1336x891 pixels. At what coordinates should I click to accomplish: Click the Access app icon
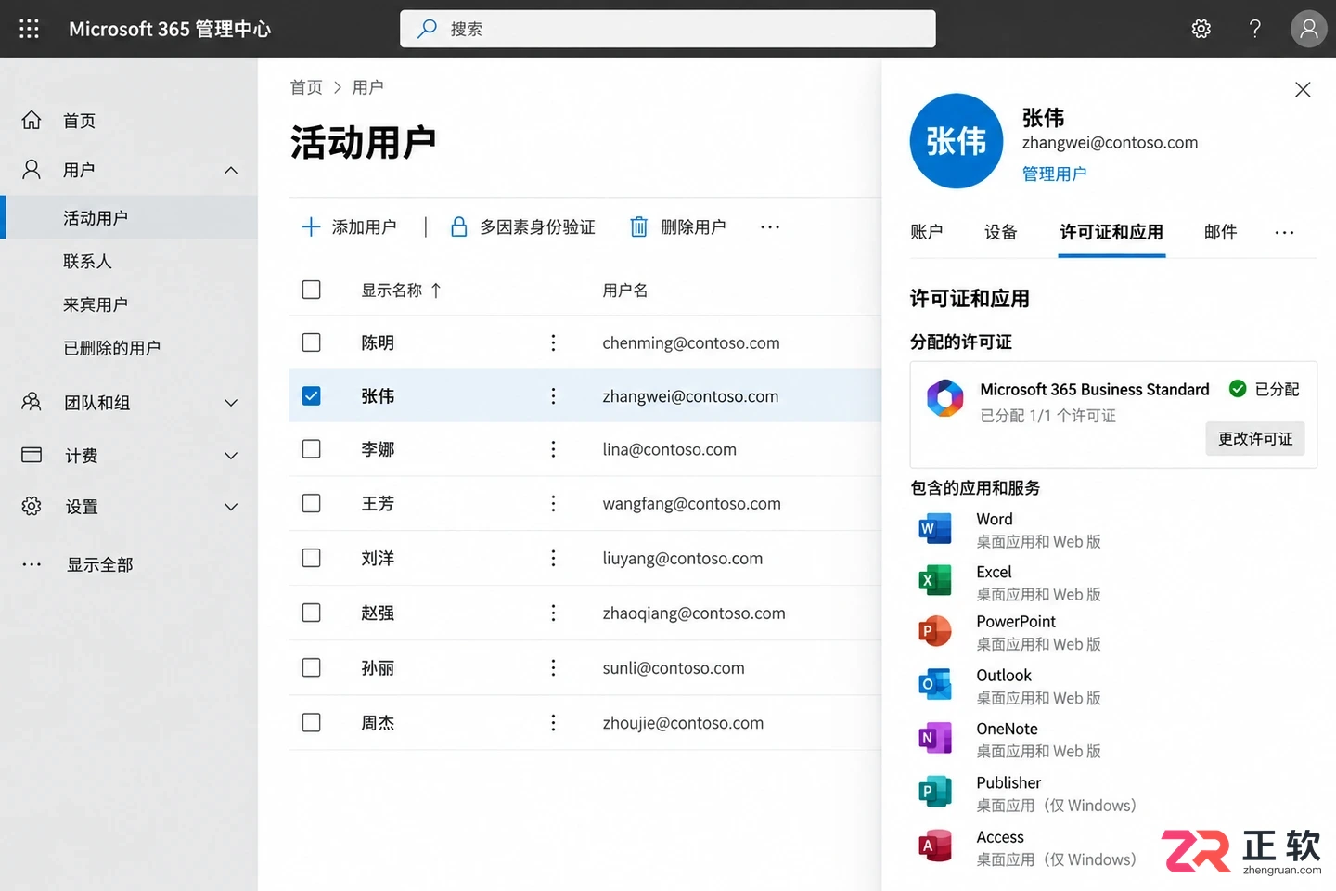click(x=935, y=846)
